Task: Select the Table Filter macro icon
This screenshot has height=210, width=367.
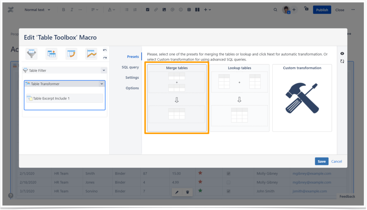Action: (31, 53)
